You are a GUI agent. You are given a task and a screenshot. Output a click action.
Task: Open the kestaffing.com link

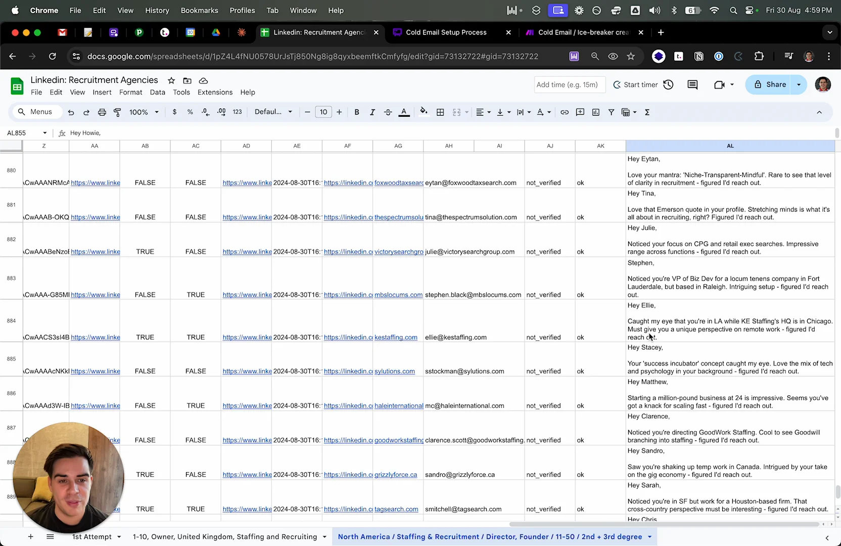pyautogui.click(x=396, y=337)
